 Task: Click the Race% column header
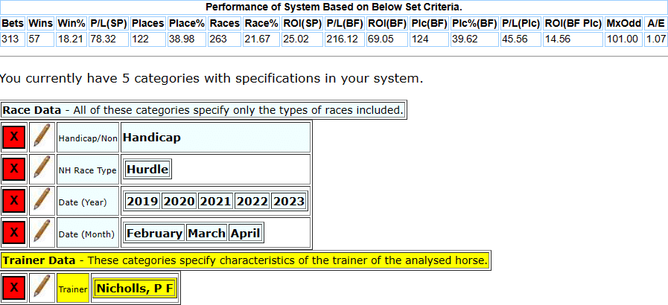pos(261,23)
